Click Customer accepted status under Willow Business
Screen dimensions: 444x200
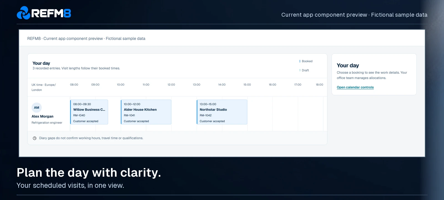pos(86,121)
